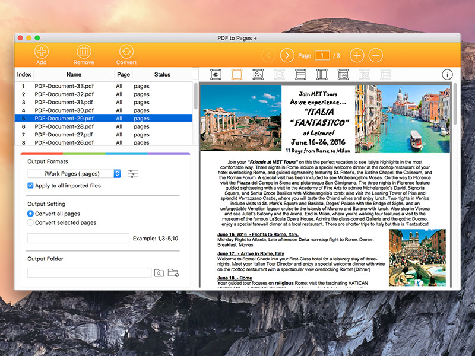Click the output folder path field

[90, 273]
